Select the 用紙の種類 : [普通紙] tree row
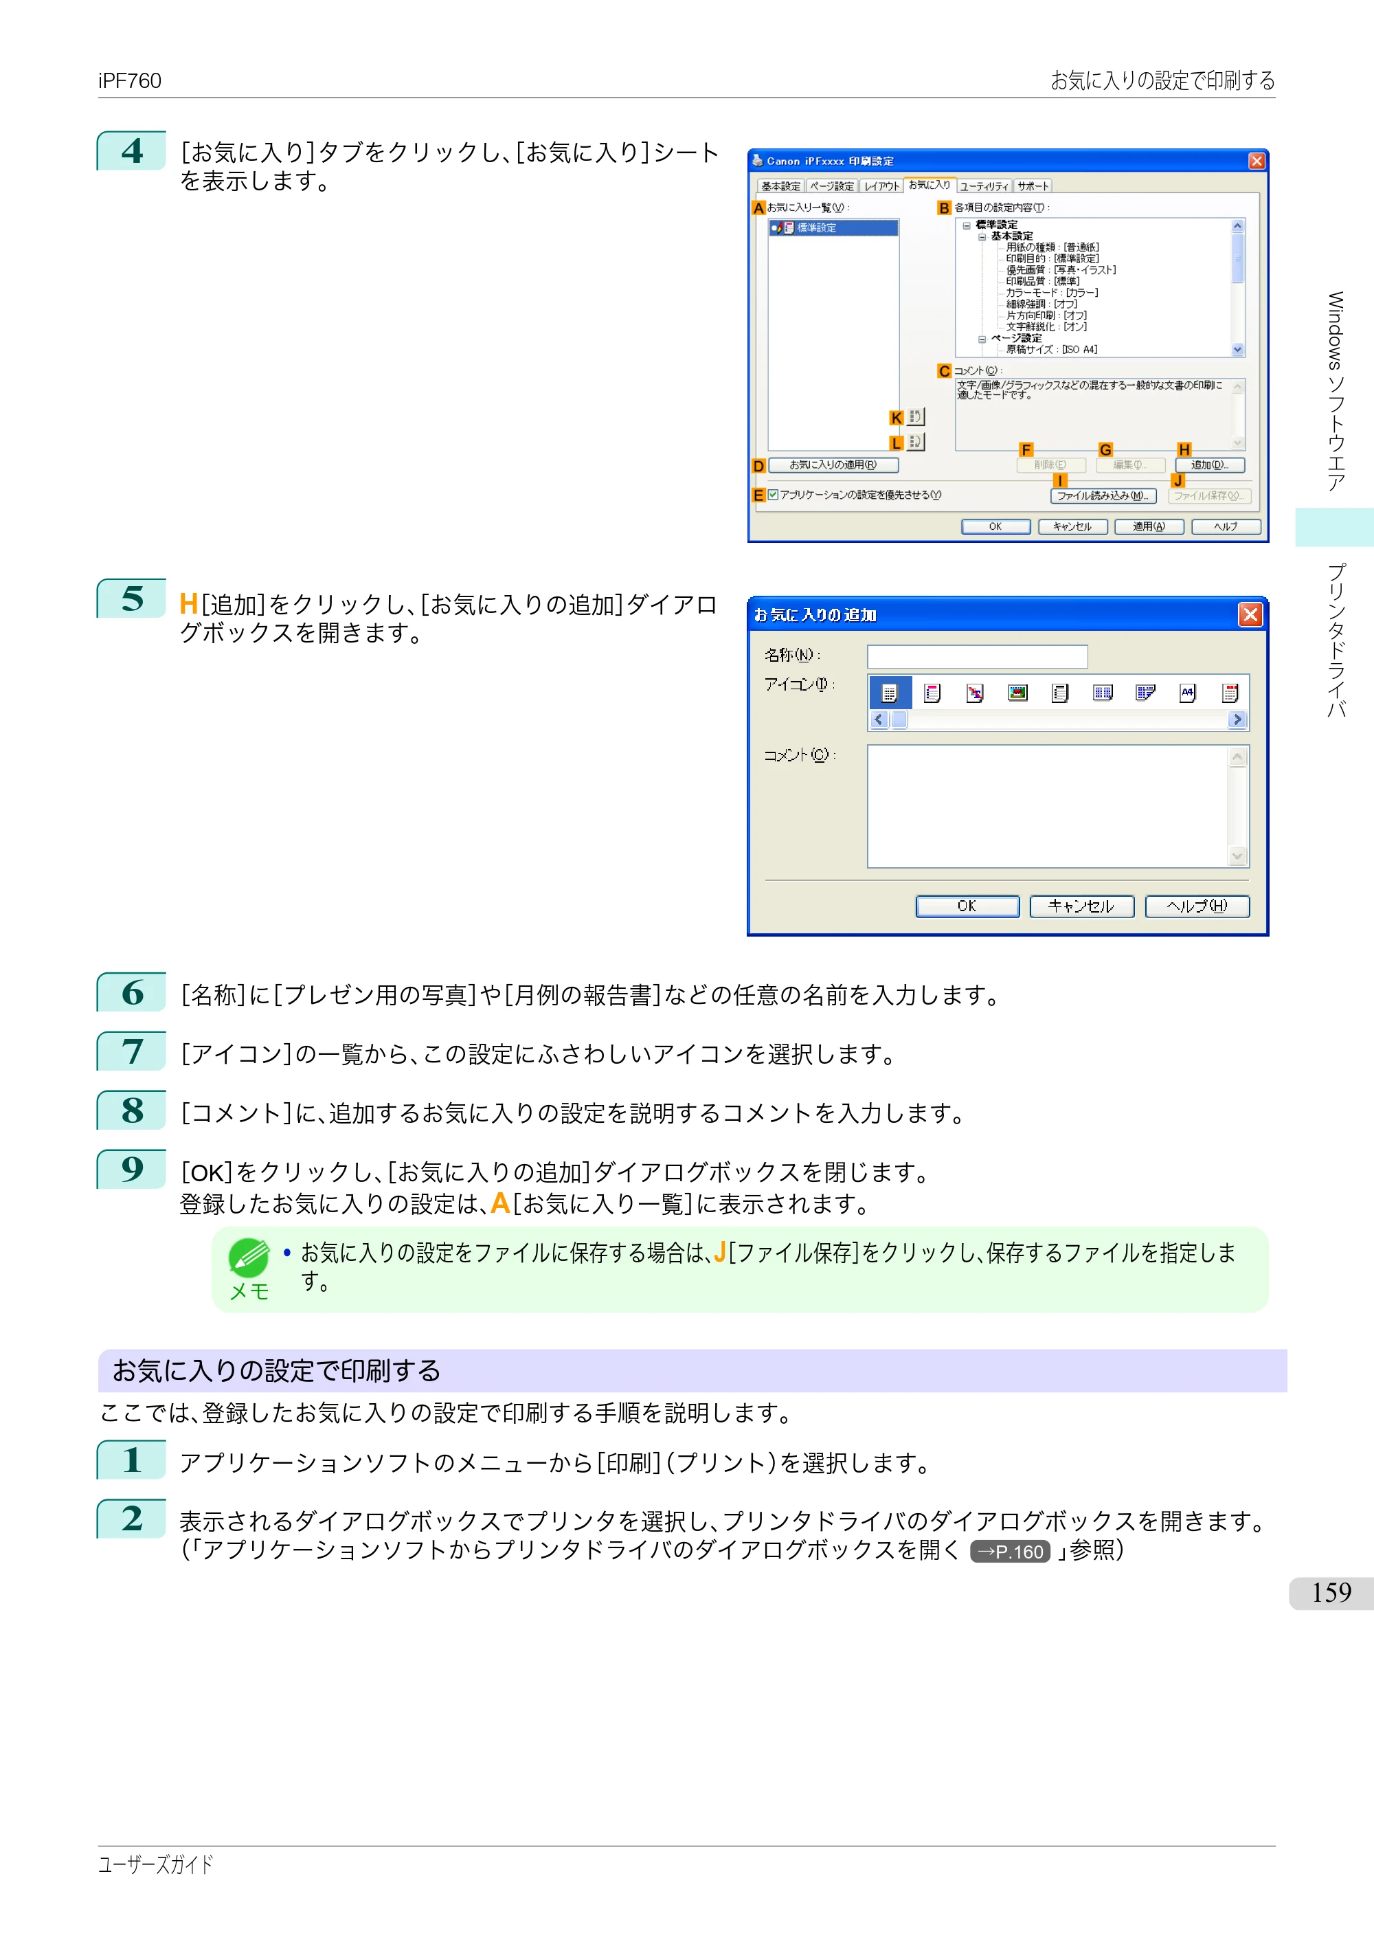1374x1944 pixels. pos(1052,247)
